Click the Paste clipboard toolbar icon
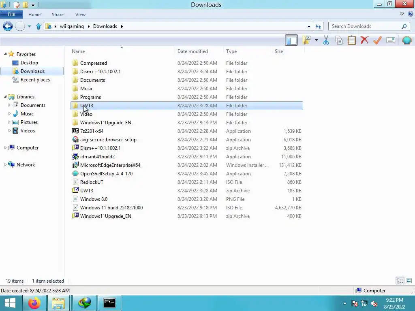The image size is (415, 311). (x=352, y=40)
